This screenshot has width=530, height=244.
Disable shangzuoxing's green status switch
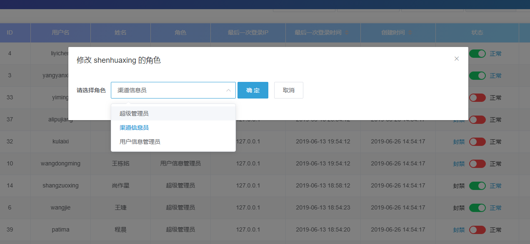(477, 186)
